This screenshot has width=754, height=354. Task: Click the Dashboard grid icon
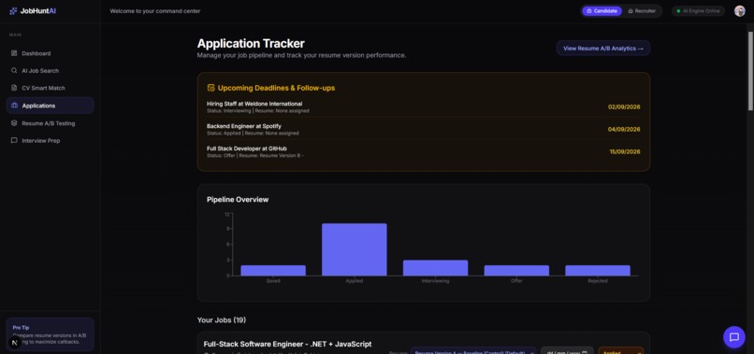pyautogui.click(x=14, y=53)
